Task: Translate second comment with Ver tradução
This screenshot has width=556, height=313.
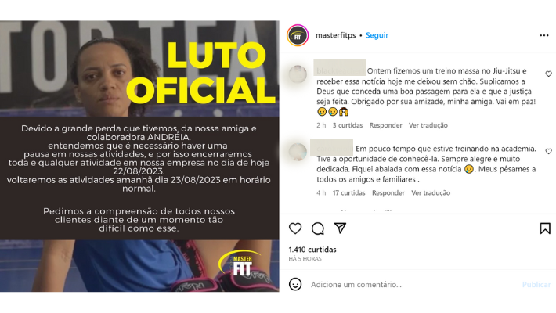Action: pos(431,192)
